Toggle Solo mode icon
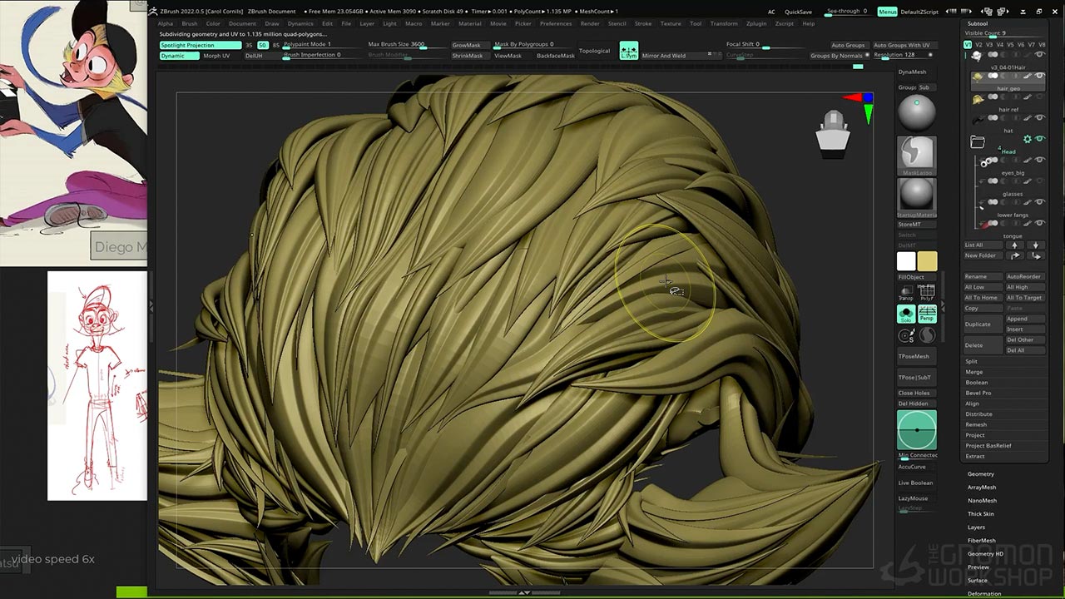Screen dimensions: 1065x599 tap(906, 314)
